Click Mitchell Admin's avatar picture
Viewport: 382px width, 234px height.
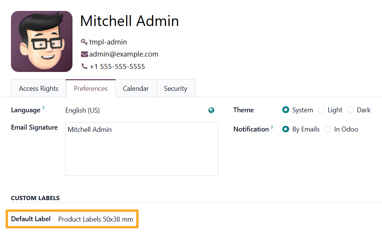click(42, 41)
